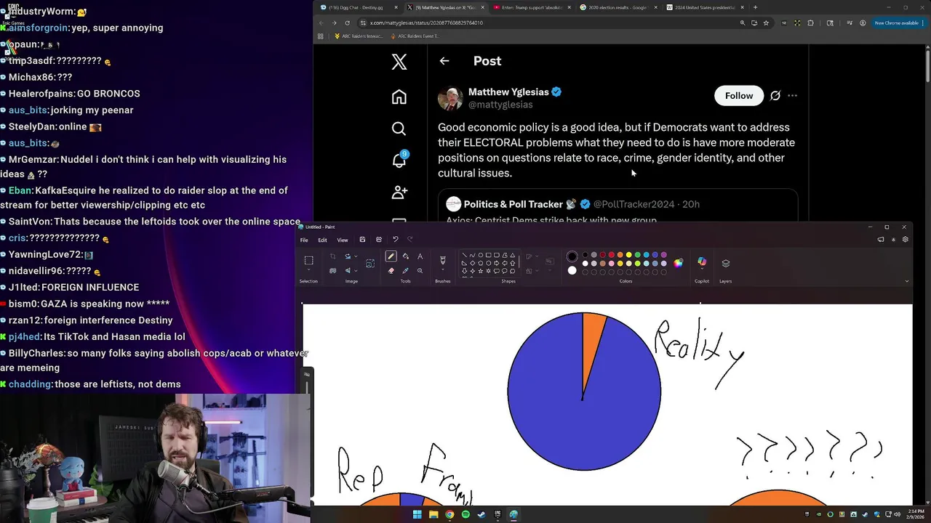This screenshot has height=523, width=931.
Task: Switch to the Trump support YouTube tab
Action: tap(531, 7)
